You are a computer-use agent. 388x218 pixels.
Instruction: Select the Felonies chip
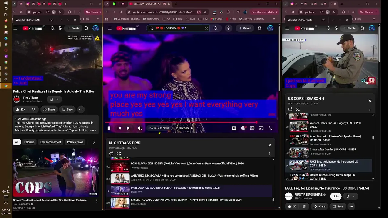coord(29,142)
